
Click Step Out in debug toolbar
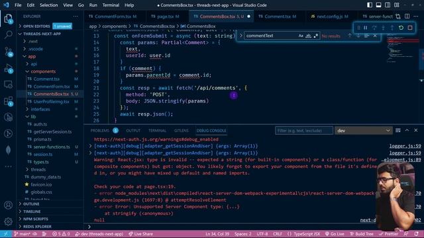tap(392, 28)
